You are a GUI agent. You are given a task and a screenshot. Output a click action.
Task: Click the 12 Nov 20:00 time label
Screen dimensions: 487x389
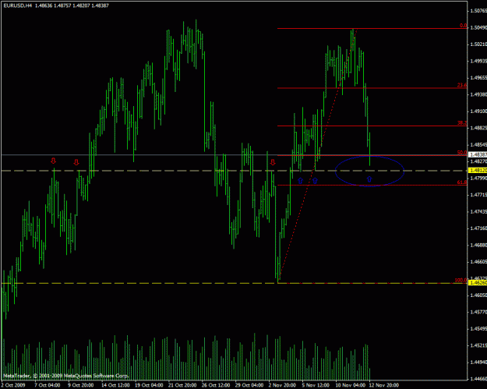(384, 385)
